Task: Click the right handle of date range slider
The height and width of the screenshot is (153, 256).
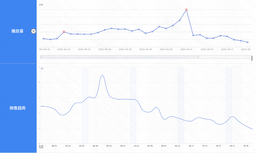Action: pos(198,57)
